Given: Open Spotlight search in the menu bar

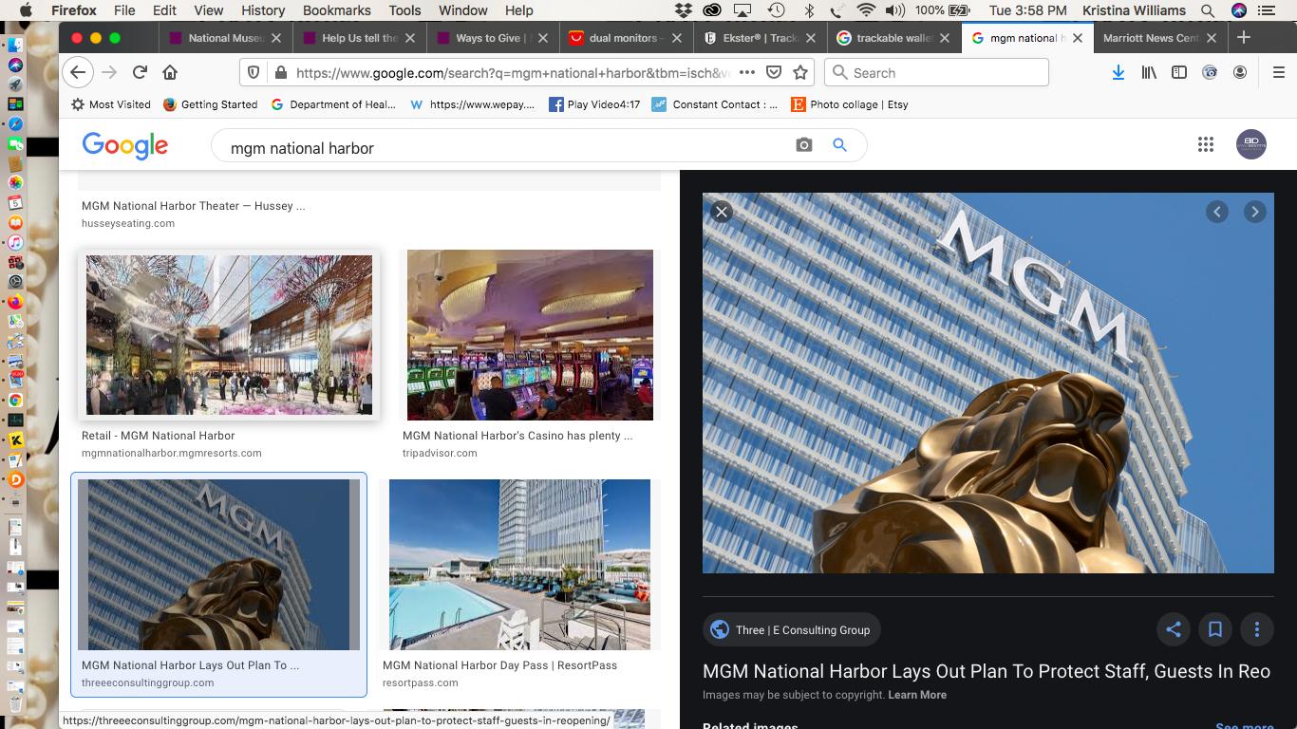Looking at the screenshot, I should point(1208,10).
